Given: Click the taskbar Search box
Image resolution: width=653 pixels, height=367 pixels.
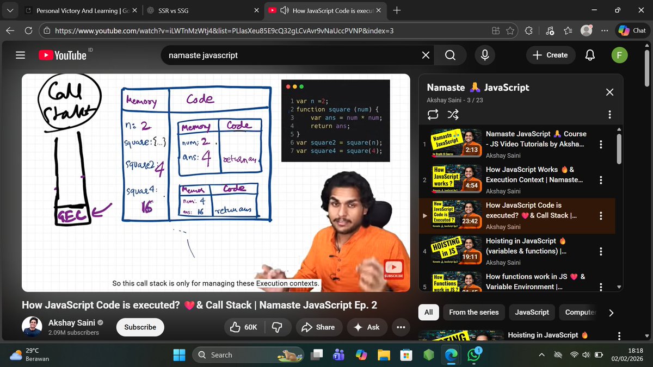Looking at the screenshot, I should (247, 355).
